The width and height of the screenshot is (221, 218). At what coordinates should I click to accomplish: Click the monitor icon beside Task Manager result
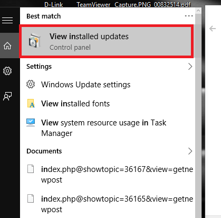tap(31, 122)
